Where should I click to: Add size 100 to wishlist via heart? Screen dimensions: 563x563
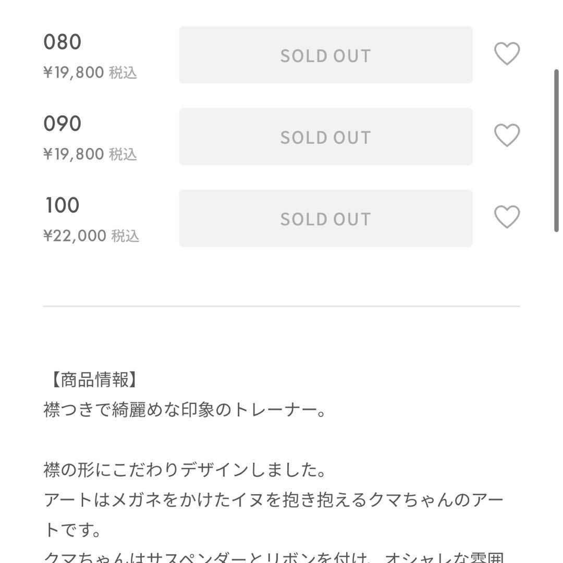(507, 217)
